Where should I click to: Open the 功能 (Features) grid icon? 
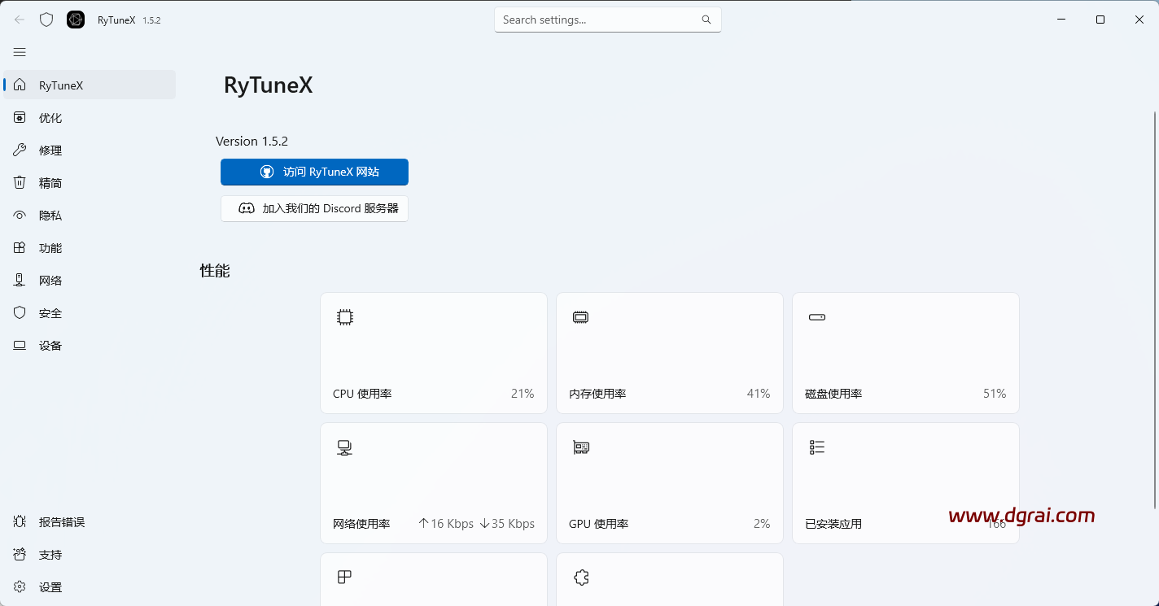(20, 247)
